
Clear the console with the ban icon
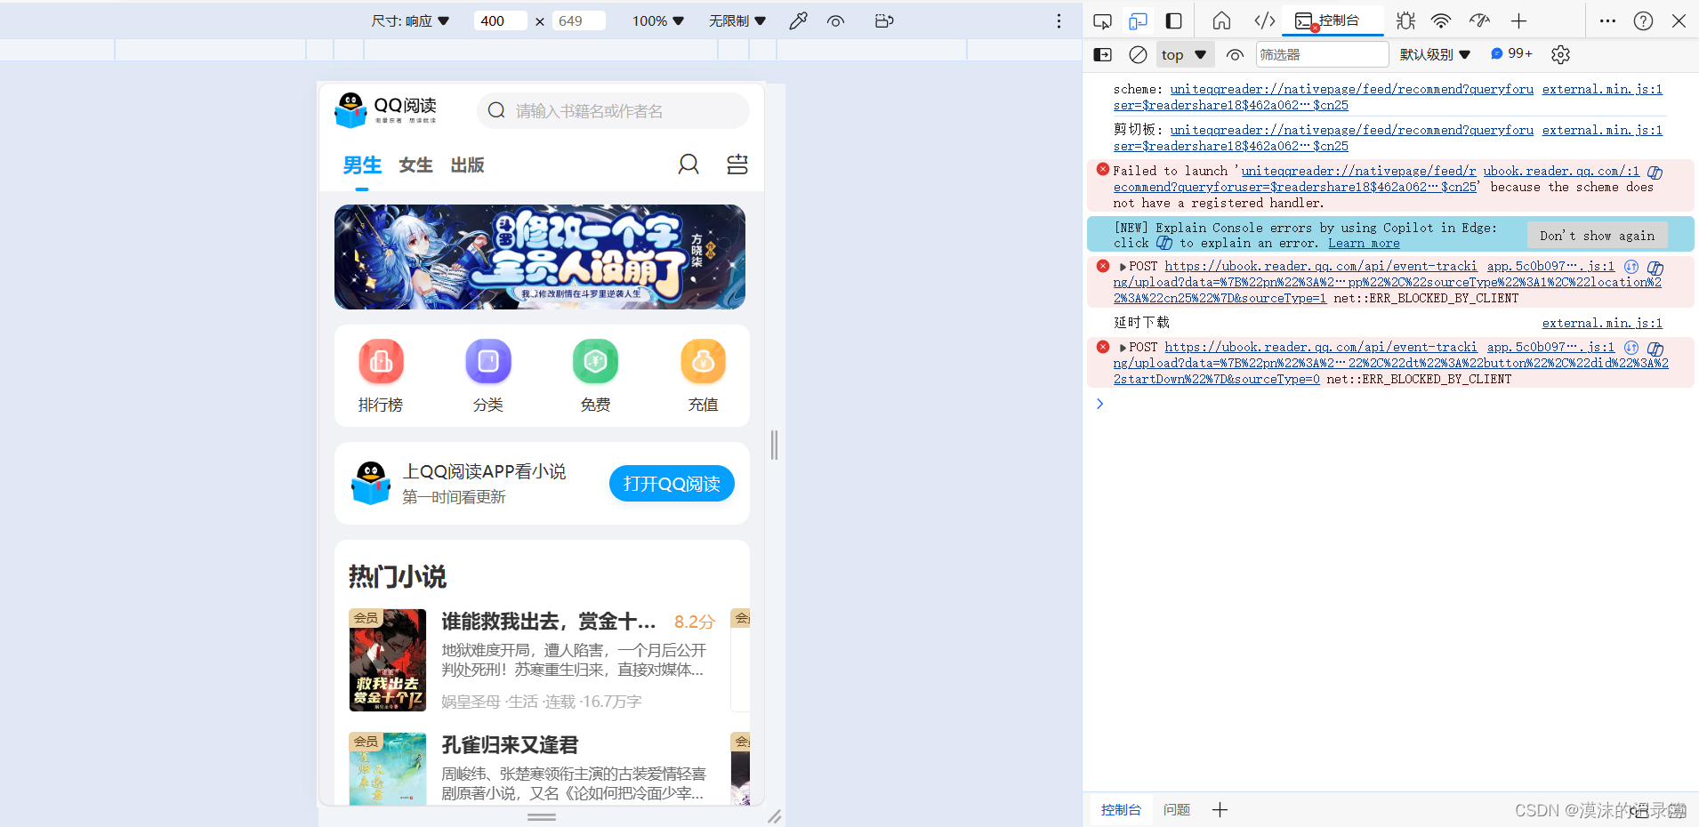pyautogui.click(x=1138, y=54)
